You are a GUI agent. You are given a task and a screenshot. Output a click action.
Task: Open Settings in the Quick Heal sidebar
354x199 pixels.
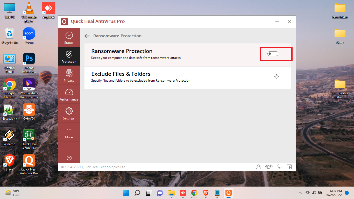(69, 113)
